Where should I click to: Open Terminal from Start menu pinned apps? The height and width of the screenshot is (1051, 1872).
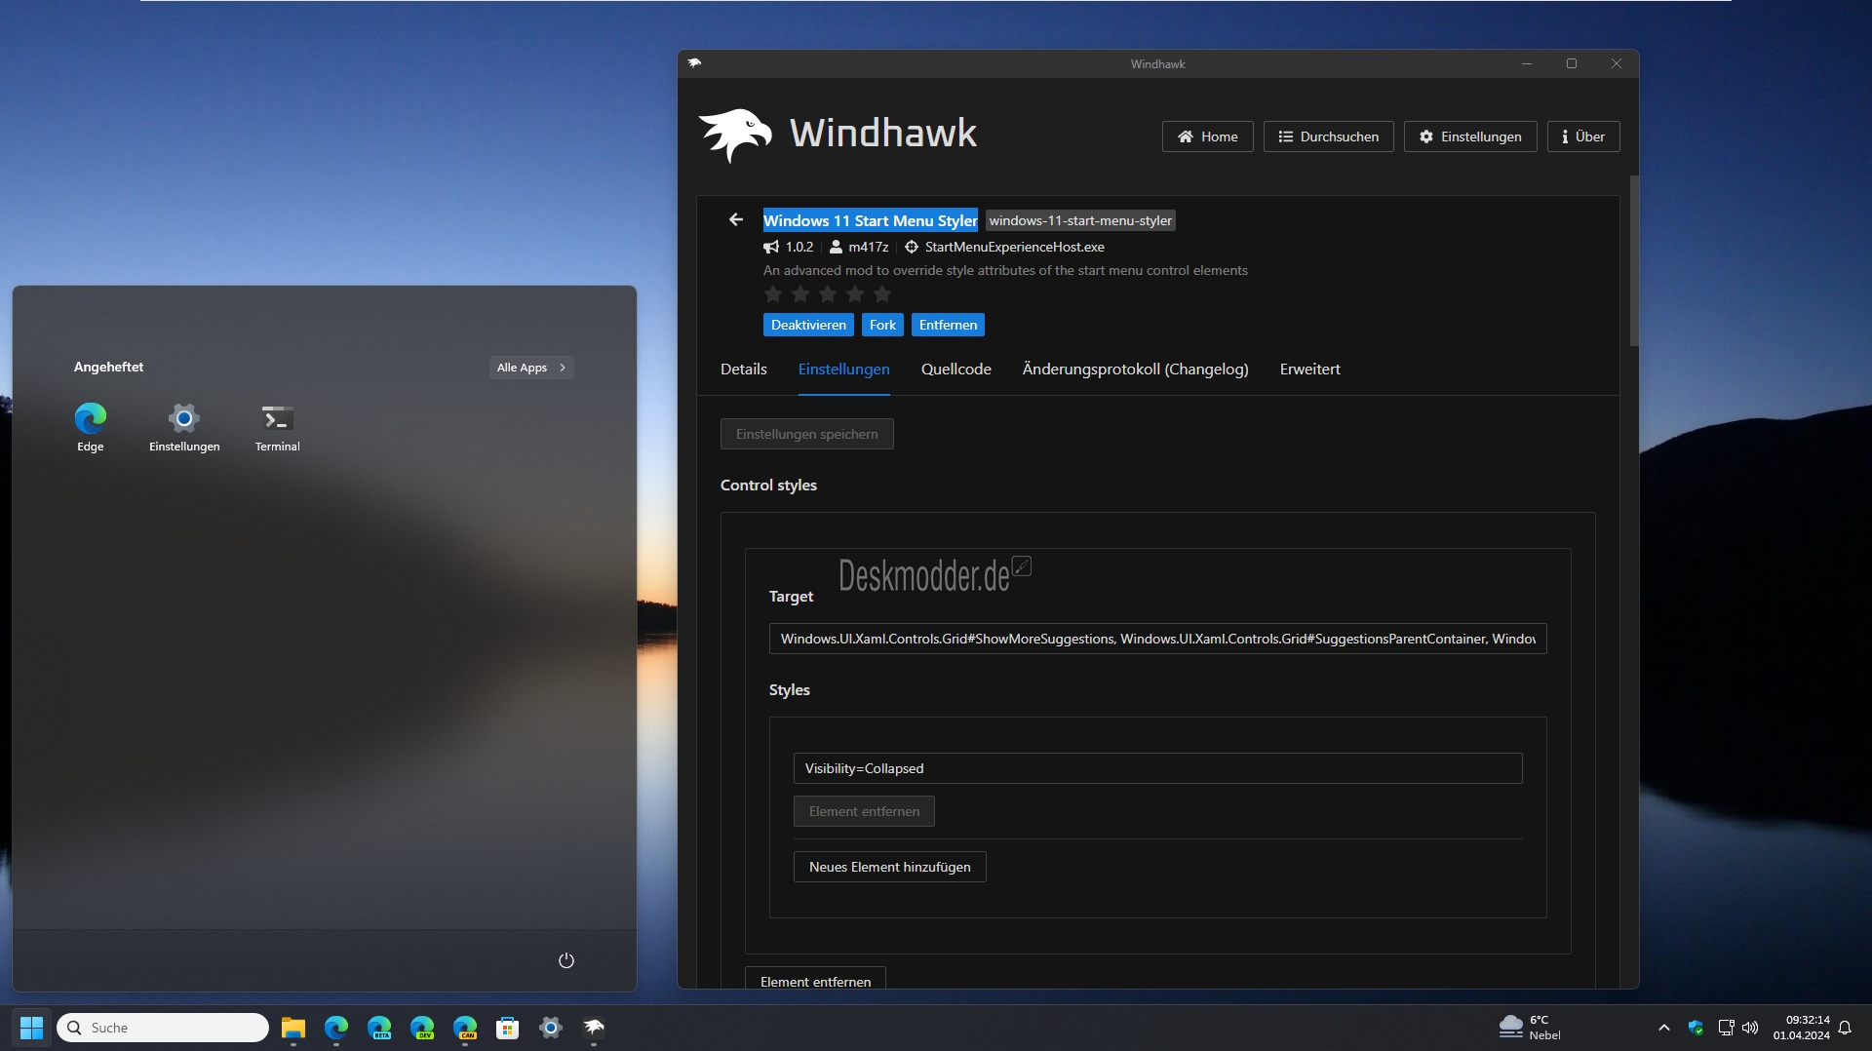point(278,427)
